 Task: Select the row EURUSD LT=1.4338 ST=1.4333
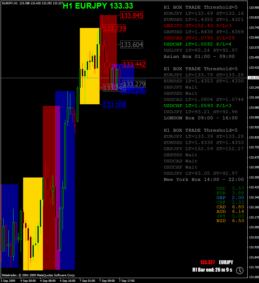[204, 143]
